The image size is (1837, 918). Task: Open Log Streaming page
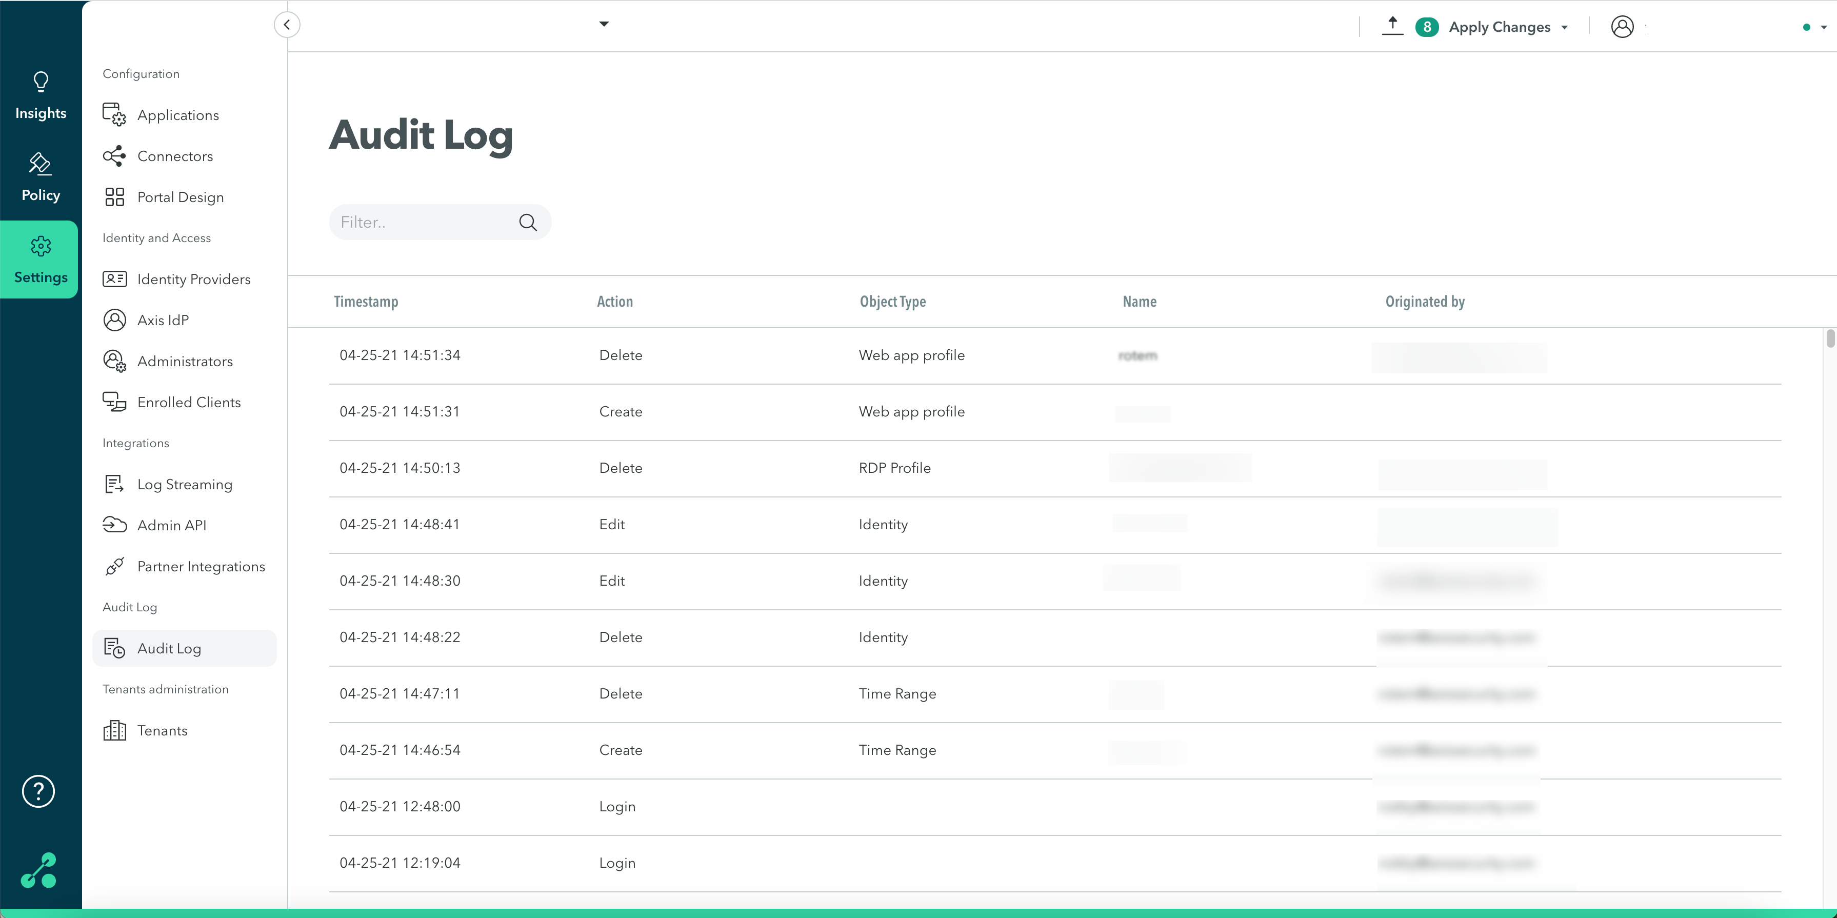tap(184, 484)
